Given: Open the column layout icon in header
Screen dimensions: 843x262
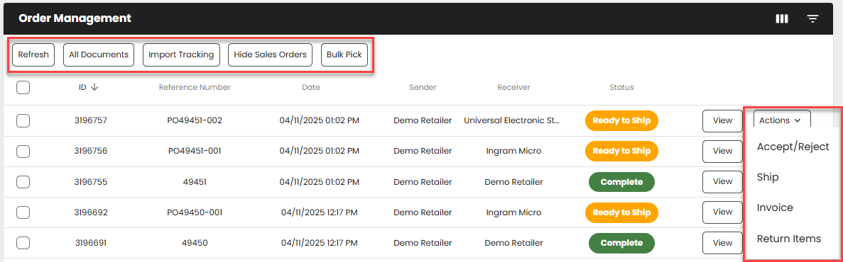Looking at the screenshot, I should click(782, 18).
